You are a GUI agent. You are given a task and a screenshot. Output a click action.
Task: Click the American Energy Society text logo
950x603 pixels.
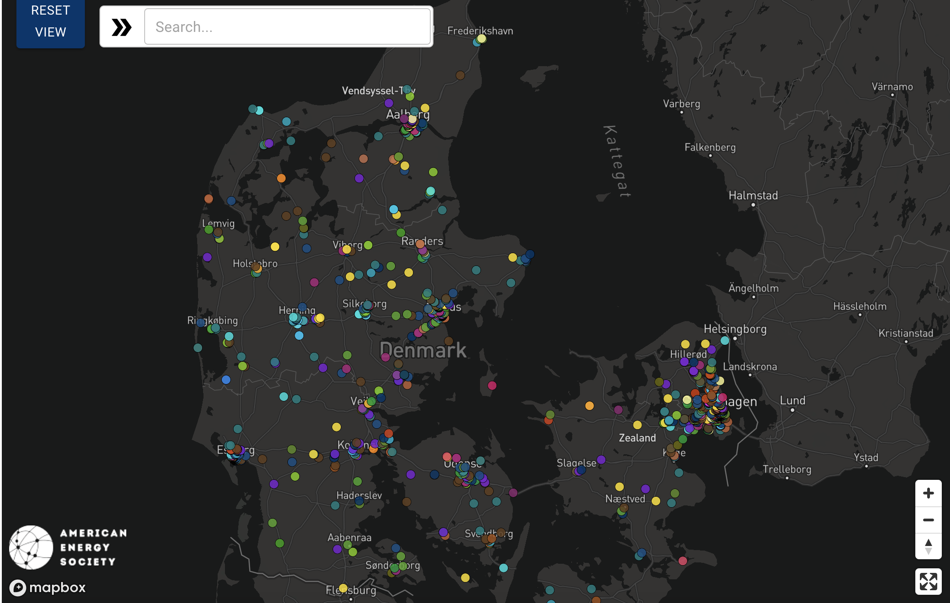pos(94,547)
